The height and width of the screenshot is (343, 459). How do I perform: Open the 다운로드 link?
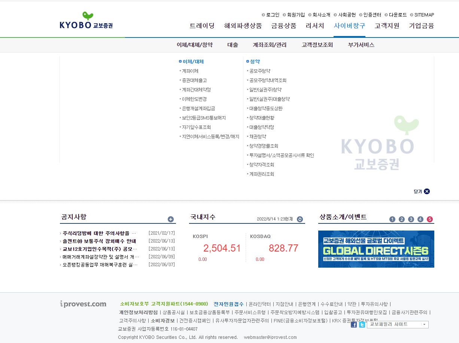point(398,15)
